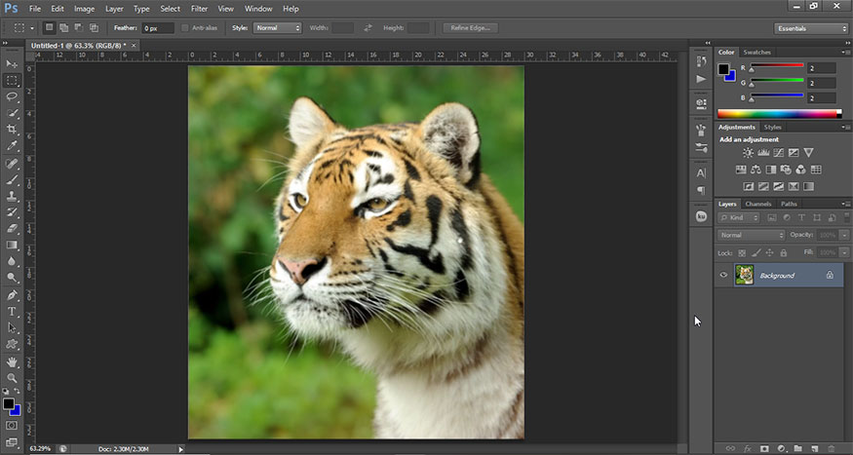Choose Subtract from selection mode

(79, 27)
